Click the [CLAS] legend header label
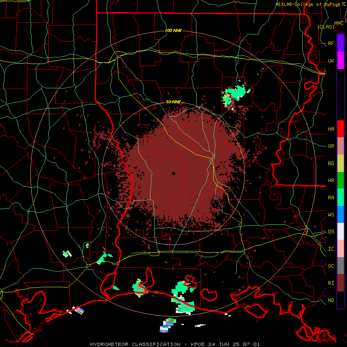The image size is (347, 347). point(326,27)
